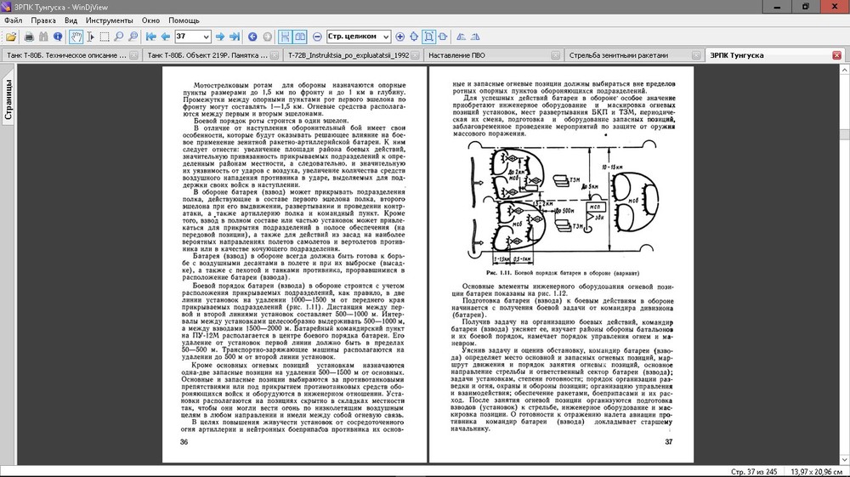This screenshot has height=477, width=850.
Task: Click the WinDjView app icon in title bar
Action: 7,7
